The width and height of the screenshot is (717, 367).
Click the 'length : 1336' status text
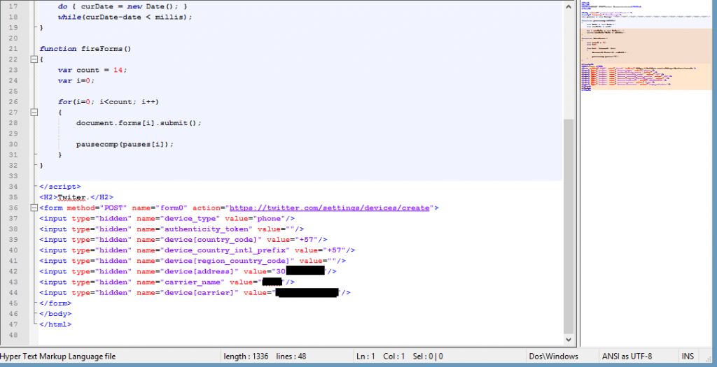coord(246,357)
